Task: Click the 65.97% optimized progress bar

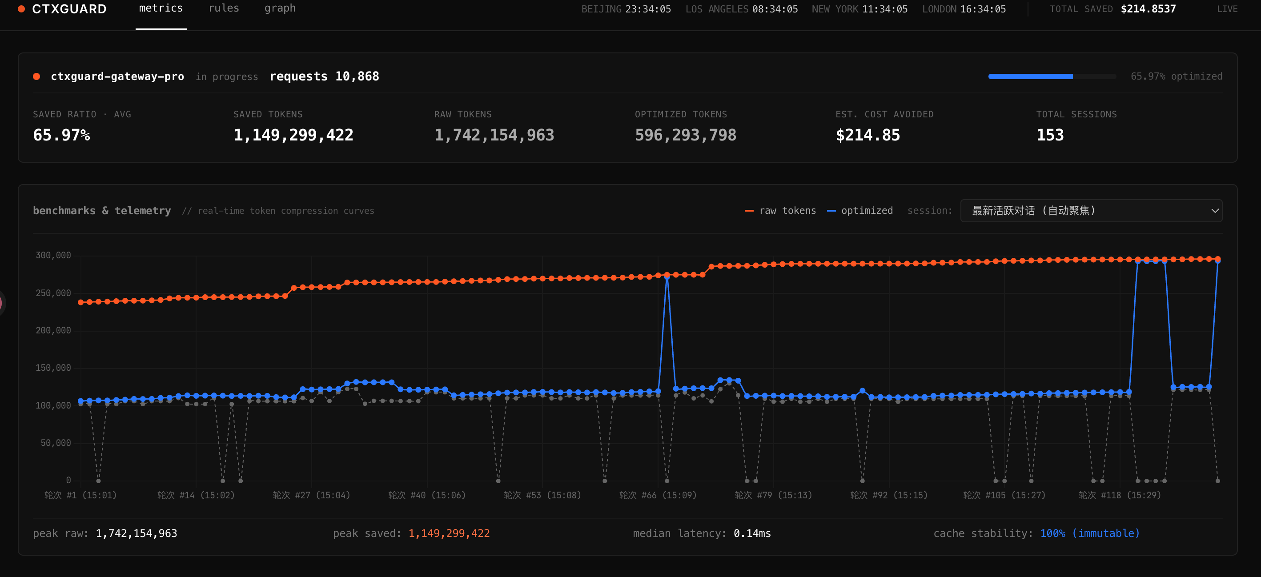Action: coord(1052,76)
